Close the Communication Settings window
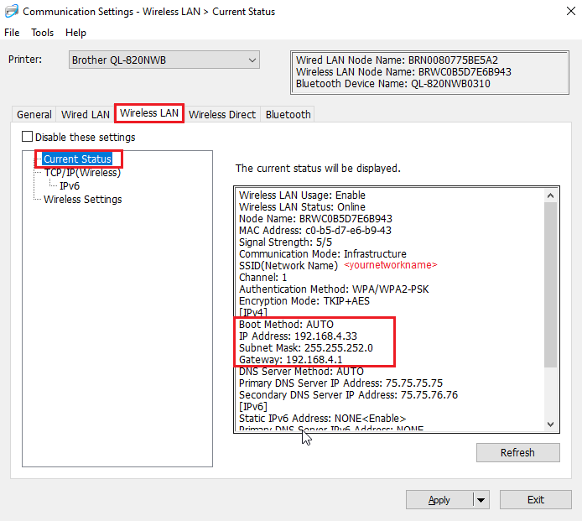This screenshot has width=582, height=521. (571, 11)
